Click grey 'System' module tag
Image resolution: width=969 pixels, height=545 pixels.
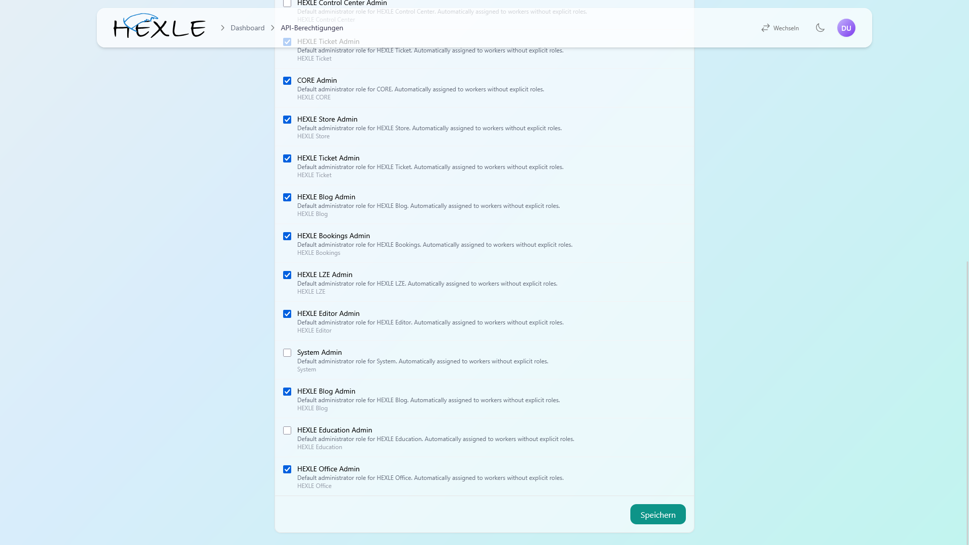[306, 369]
